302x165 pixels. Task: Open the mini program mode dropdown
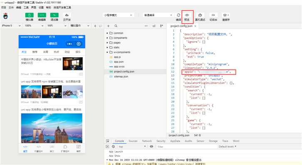118,15
